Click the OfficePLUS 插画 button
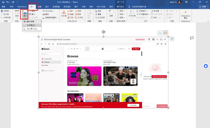The image size is (210, 128). [70, 14]
